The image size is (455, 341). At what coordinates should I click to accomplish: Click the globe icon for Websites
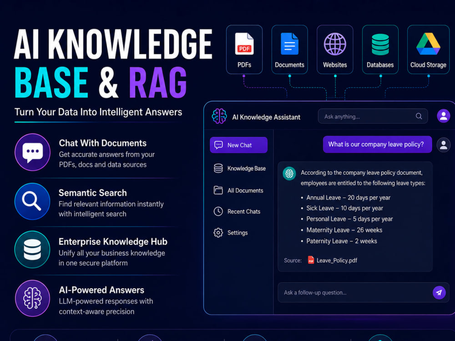pyautogui.click(x=335, y=44)
